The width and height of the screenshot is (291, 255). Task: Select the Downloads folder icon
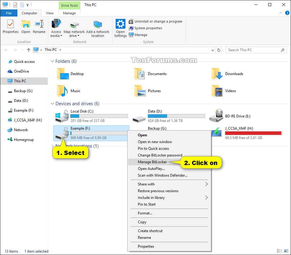tap(217, 74)
